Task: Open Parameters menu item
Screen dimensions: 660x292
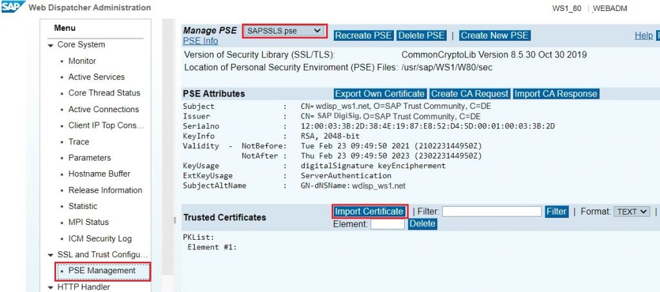Action: pyautogui.click(x=90, y=158)
